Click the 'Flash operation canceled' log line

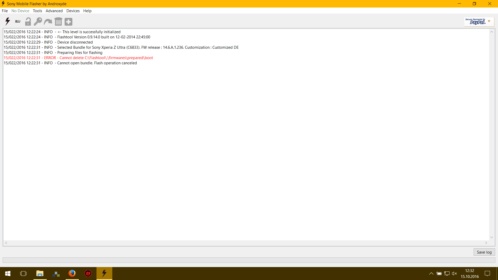(70, 63)
